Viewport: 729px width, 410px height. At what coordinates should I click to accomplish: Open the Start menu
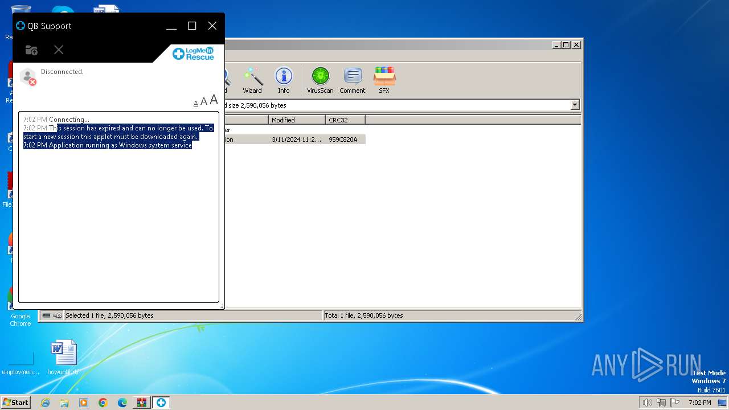click(15, 403)
